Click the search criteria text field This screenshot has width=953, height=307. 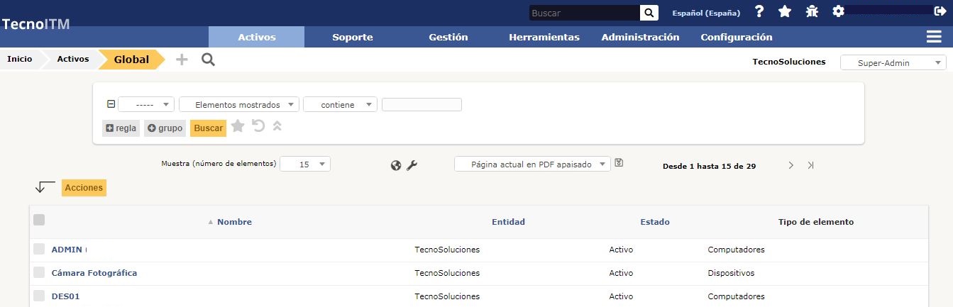click(x=422, y=105)
